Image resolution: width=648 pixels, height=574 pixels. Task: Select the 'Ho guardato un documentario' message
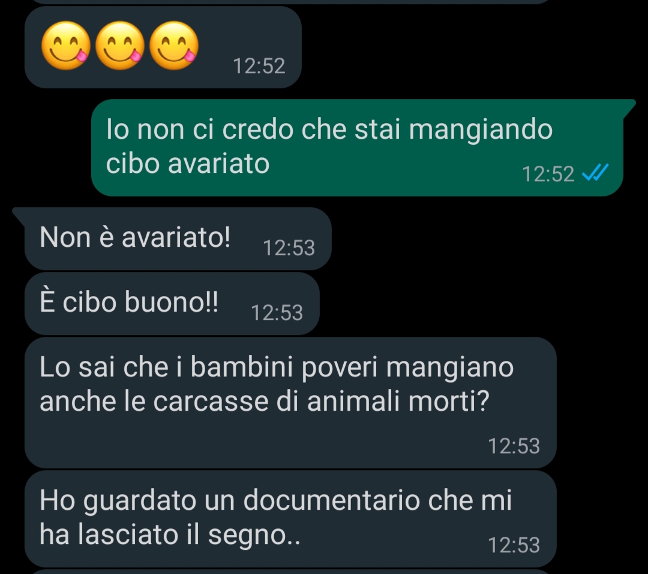pyautogui.click(x=290, y=519)
